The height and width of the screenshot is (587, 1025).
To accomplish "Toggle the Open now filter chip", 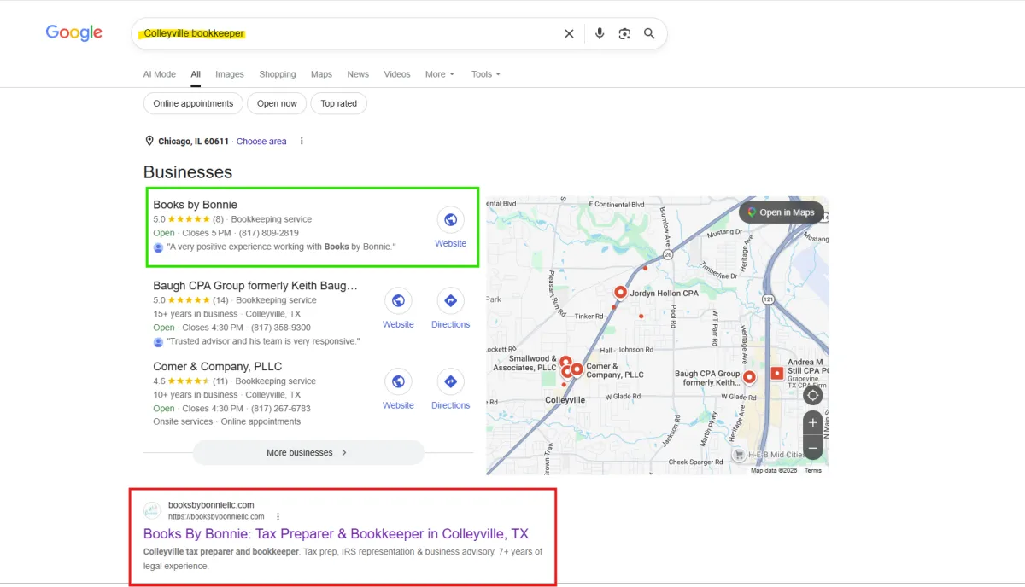I will [277, 103].
